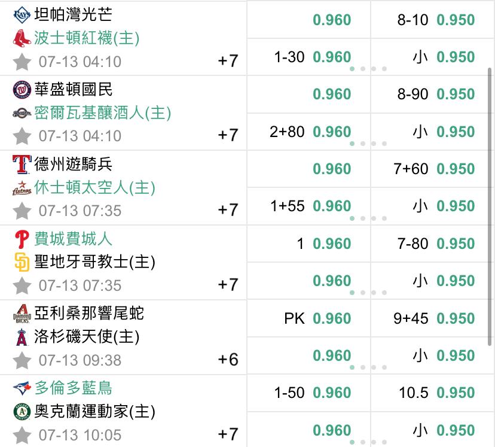The image size is (495, 447).
Task: Bet 坦帕灣光芒 side at 0.960
Action: [x=308, y=20]
